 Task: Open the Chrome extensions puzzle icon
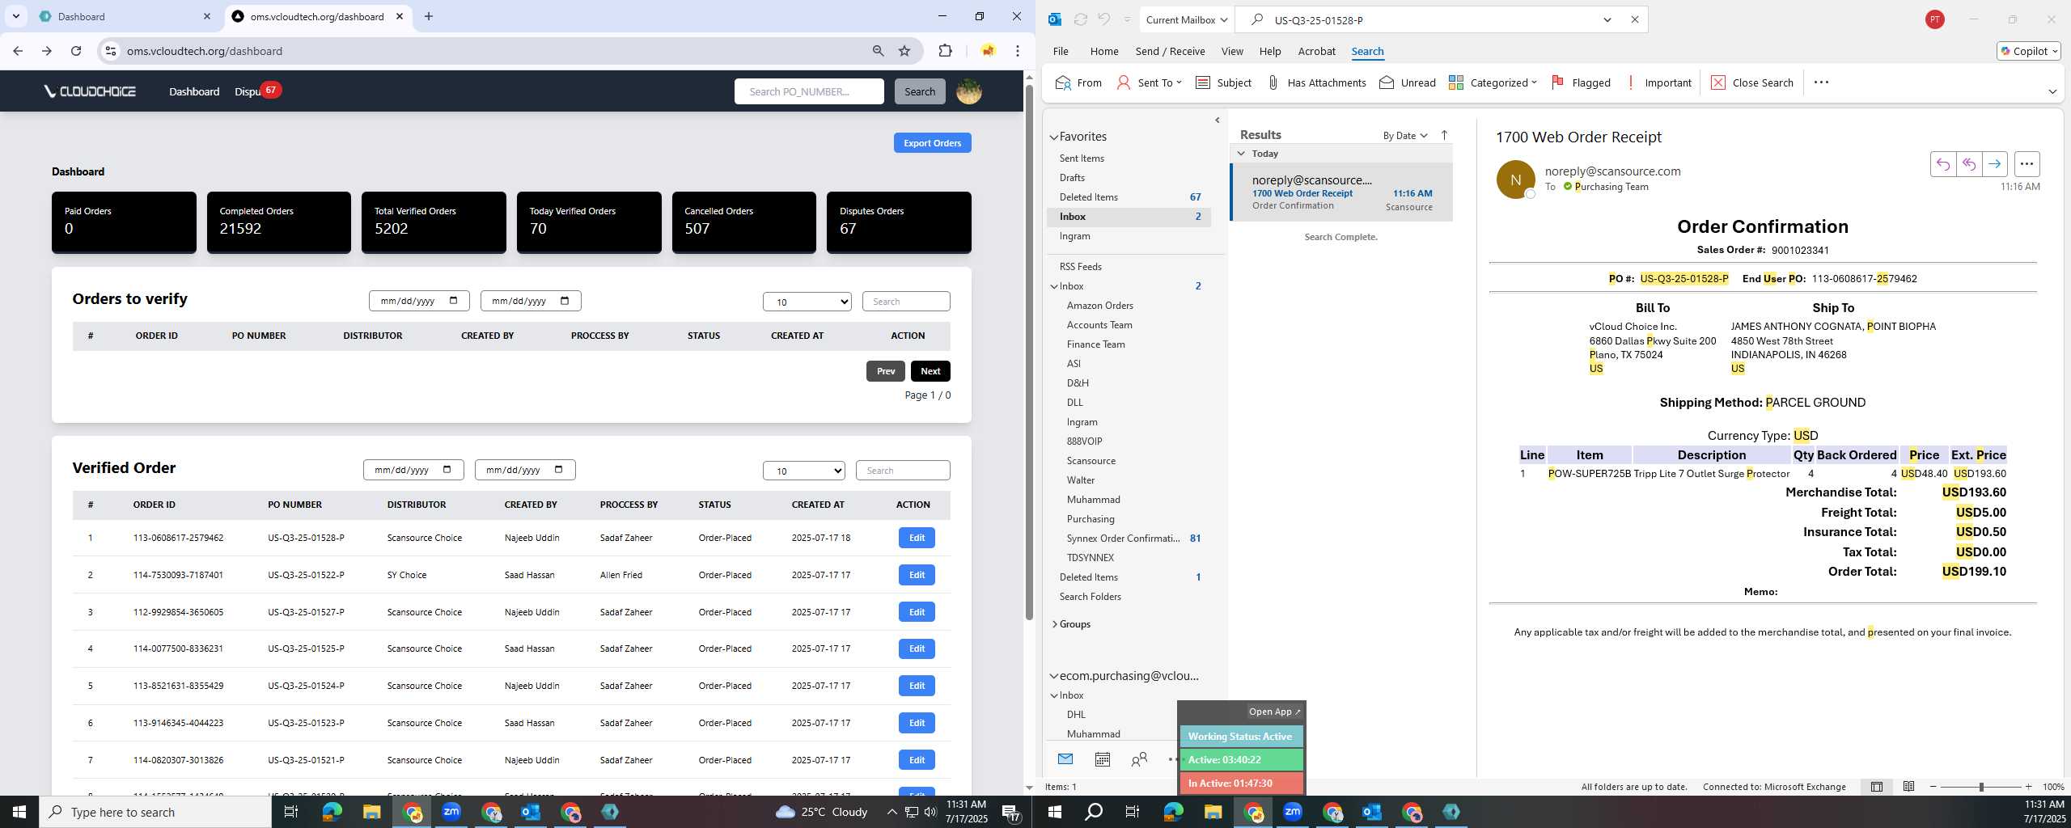[x=945, y=51]
